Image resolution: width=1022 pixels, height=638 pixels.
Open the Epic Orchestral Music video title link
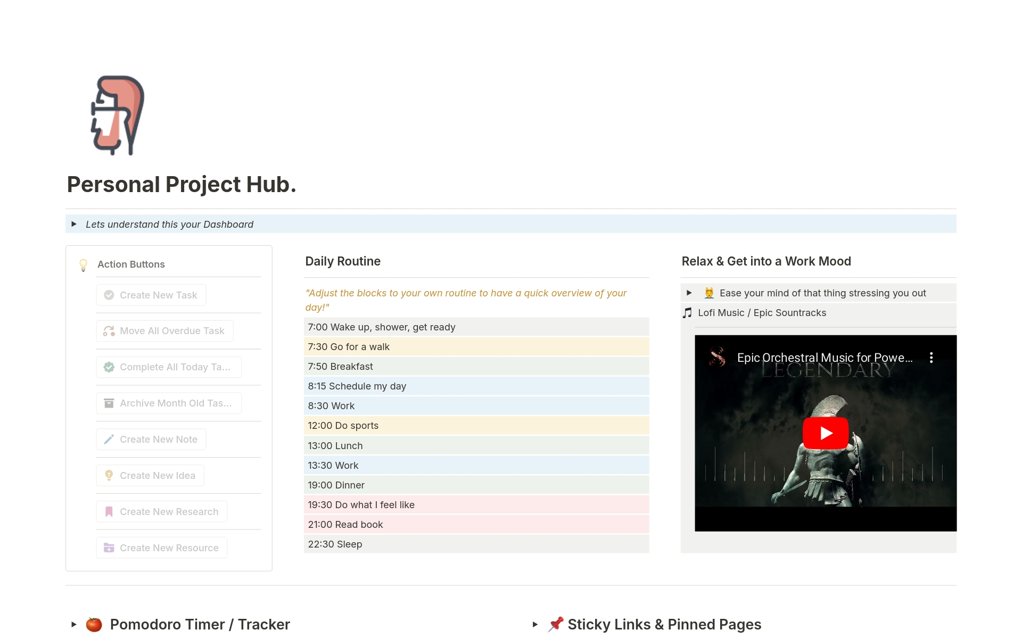pos(824,358)
